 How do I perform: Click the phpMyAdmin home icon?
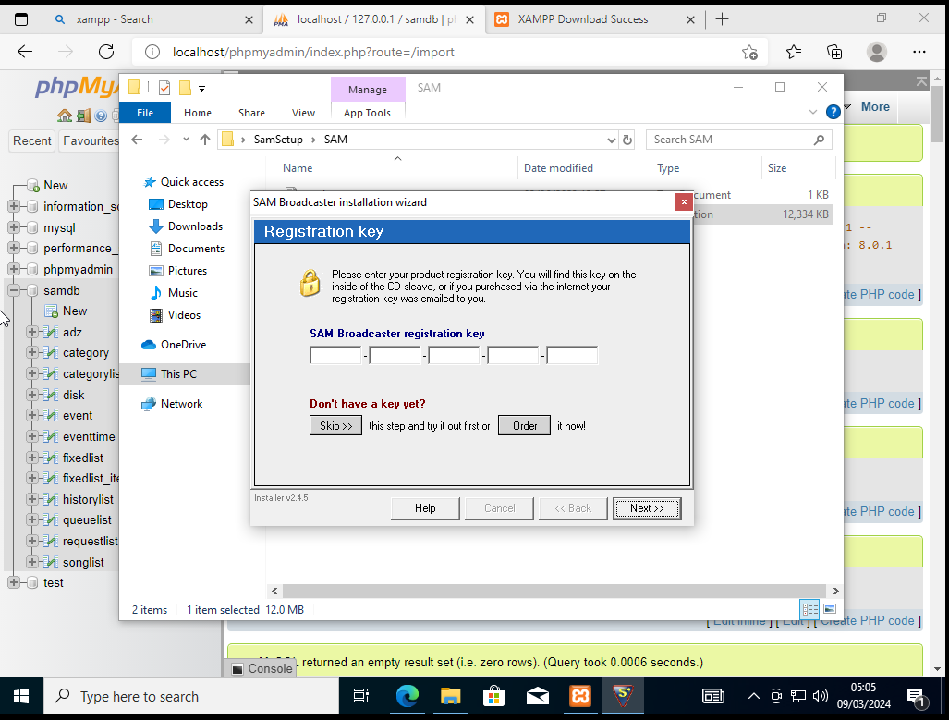(65, 116)
